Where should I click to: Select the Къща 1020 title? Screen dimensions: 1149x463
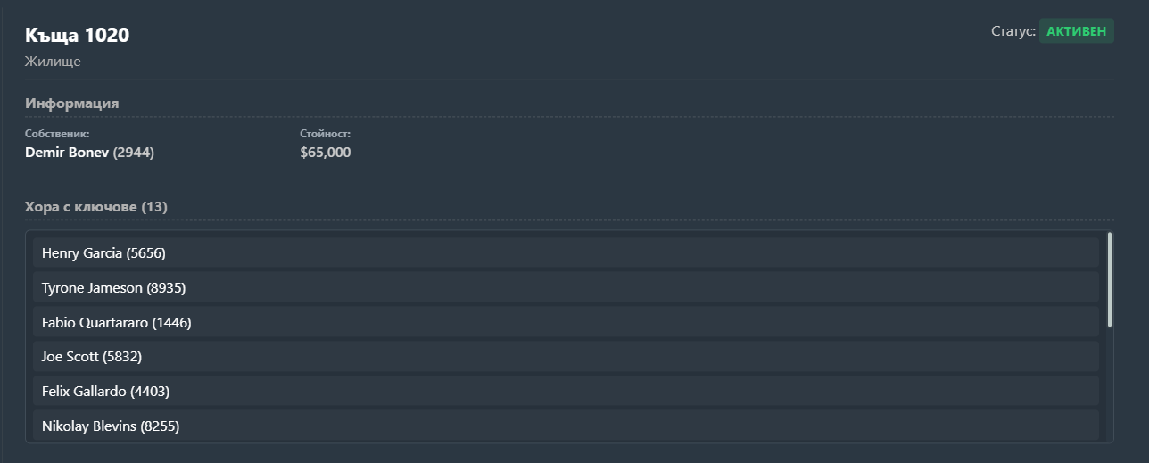point(78,36)
